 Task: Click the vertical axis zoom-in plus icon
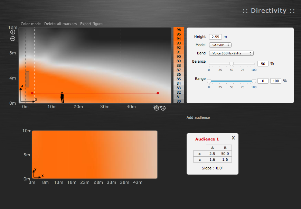(13, 32)
